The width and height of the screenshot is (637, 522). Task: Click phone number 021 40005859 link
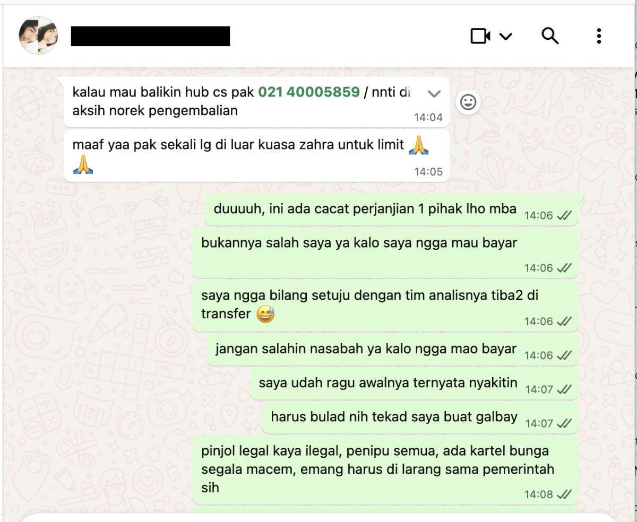(309, 92)
